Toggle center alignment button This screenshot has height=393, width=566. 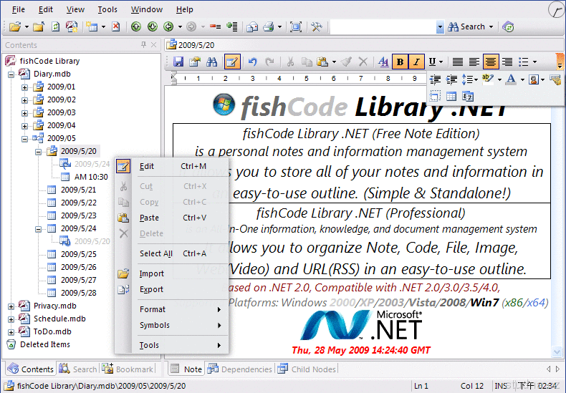click(491, 62)
